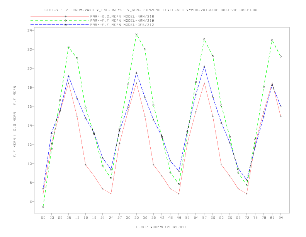The width and height of the screenshot is (306, 237).
Task: Click x-axis forecast hour label 72
Action: tap(247, 218)
